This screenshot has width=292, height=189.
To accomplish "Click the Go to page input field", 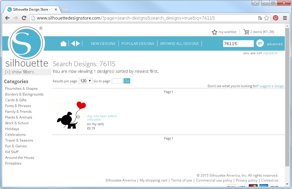I will pyautogui.click(x=117, y=81).
